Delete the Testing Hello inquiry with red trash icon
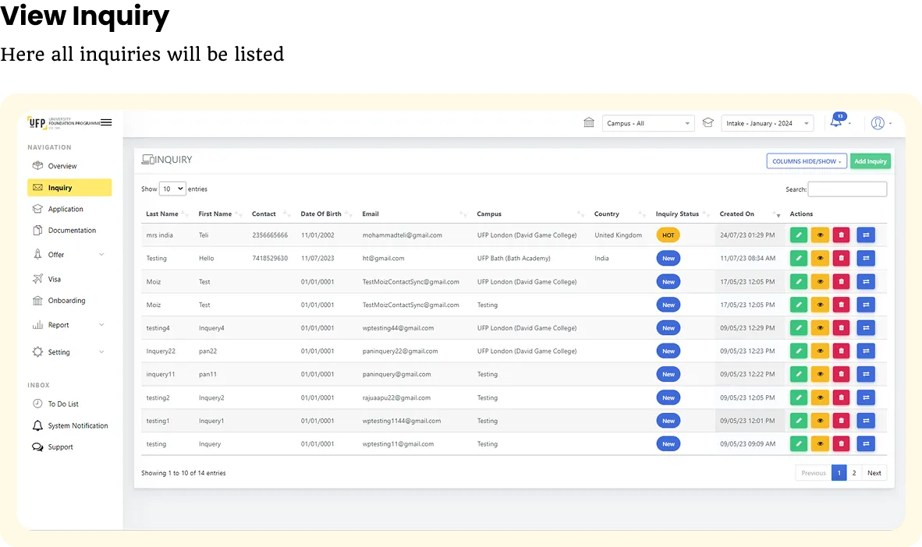This screenshot has width=922, height=547. [841, 258]
